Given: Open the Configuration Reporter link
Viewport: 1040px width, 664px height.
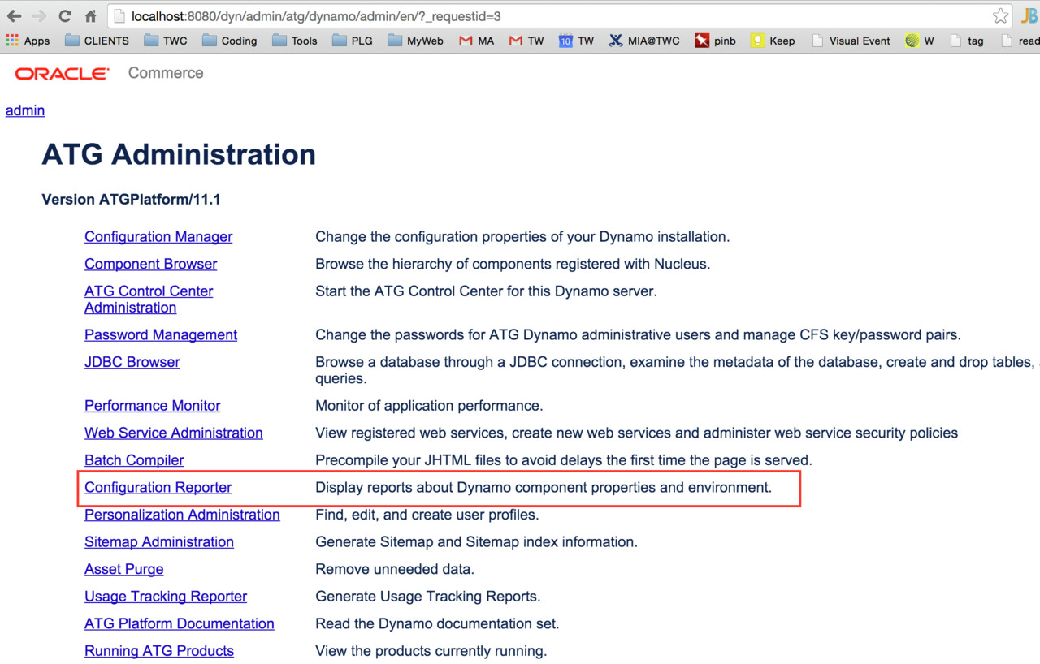Looking at the screenshot, I should point(158,487).
